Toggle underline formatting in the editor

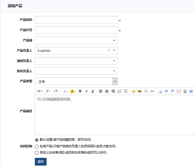93,92
